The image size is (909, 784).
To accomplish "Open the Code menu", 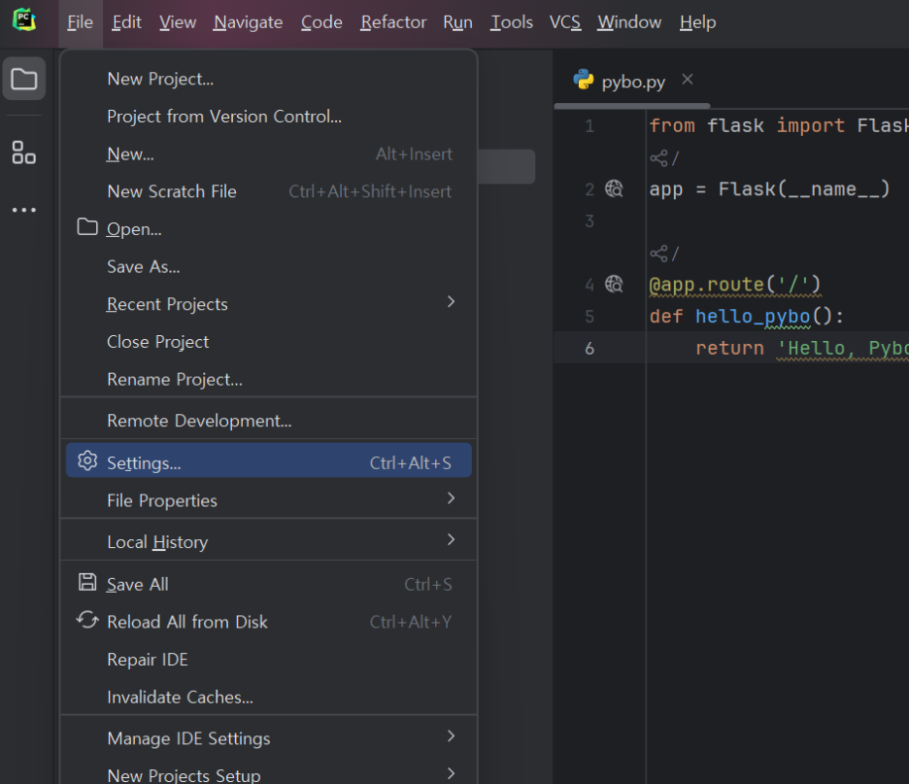I will click(321, 22).
